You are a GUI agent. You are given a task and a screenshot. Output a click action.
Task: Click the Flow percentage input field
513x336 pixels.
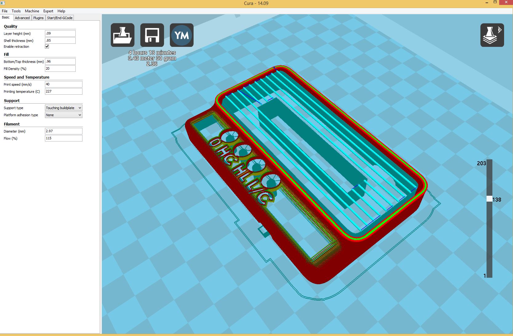click(64, 138)
